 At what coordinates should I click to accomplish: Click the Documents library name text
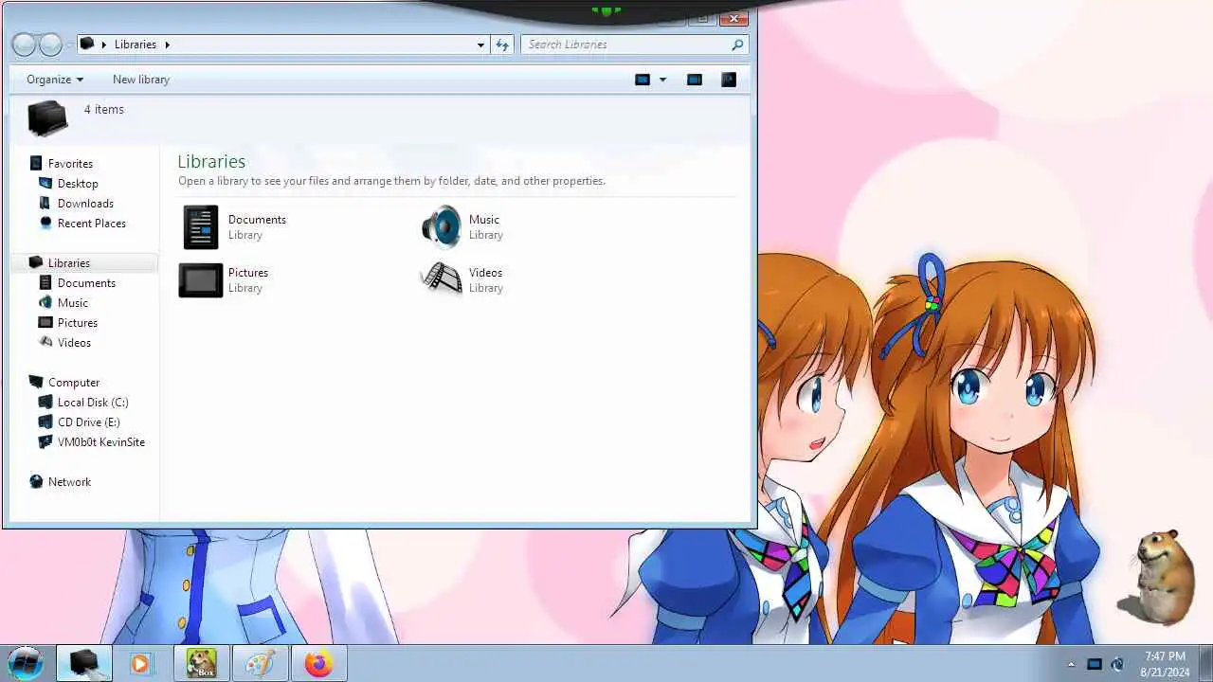pos(257,220)
